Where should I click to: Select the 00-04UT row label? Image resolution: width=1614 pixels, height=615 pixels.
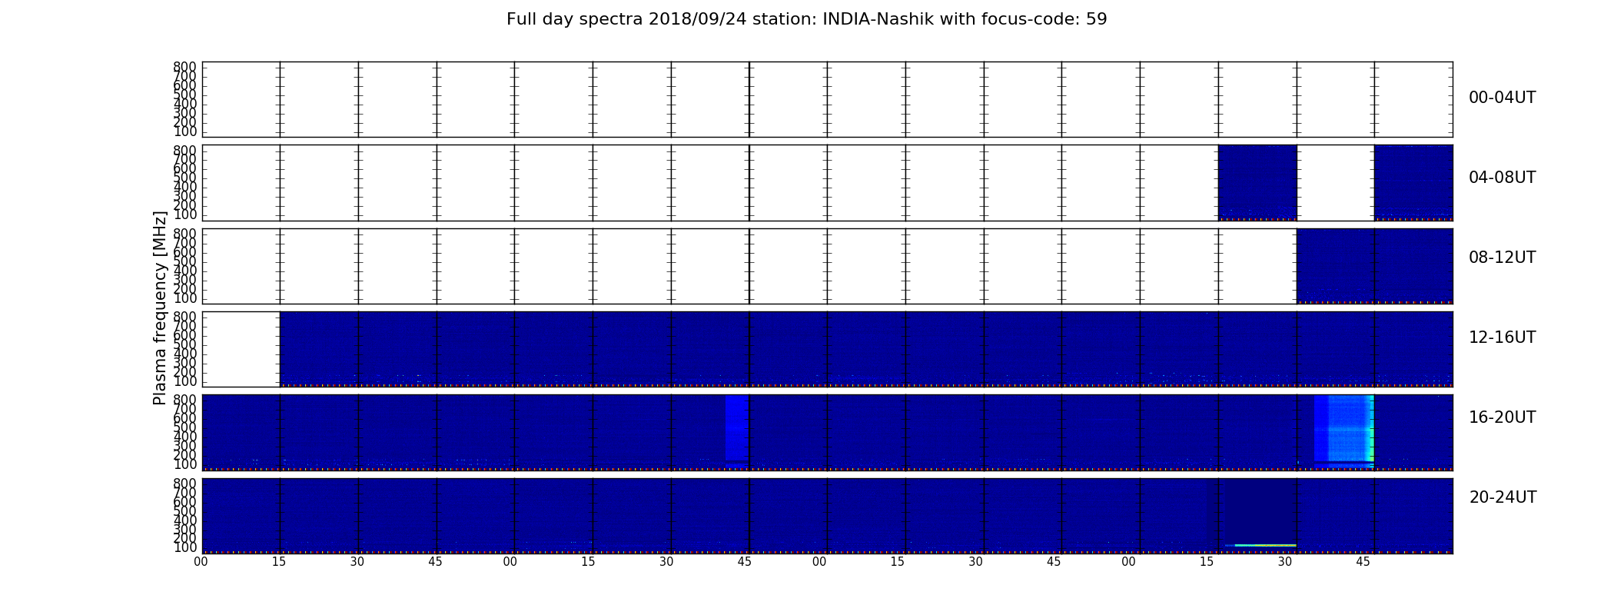(x=1502, y=98)
